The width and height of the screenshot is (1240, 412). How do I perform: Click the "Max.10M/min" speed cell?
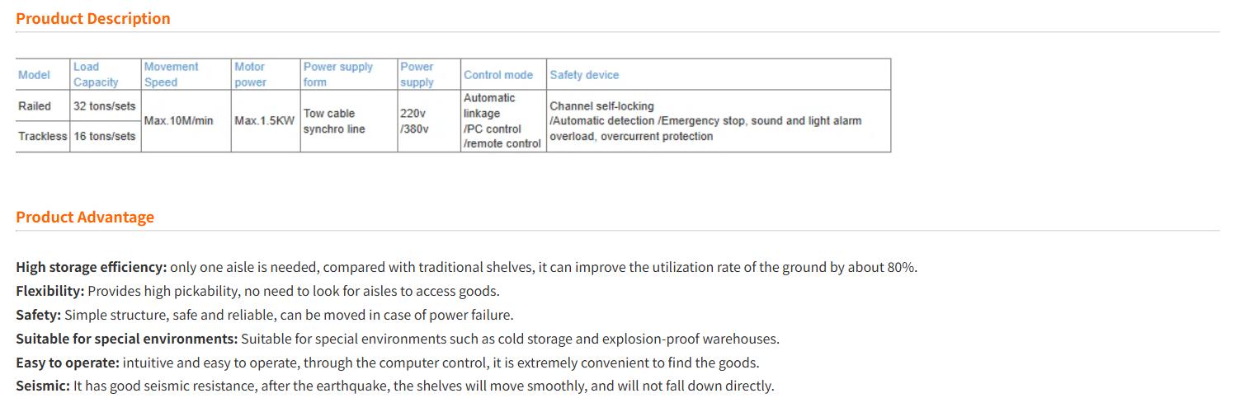coord(178,121)
